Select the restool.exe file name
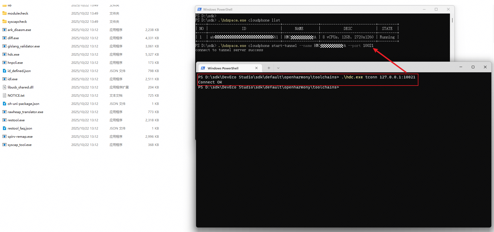 16,120
